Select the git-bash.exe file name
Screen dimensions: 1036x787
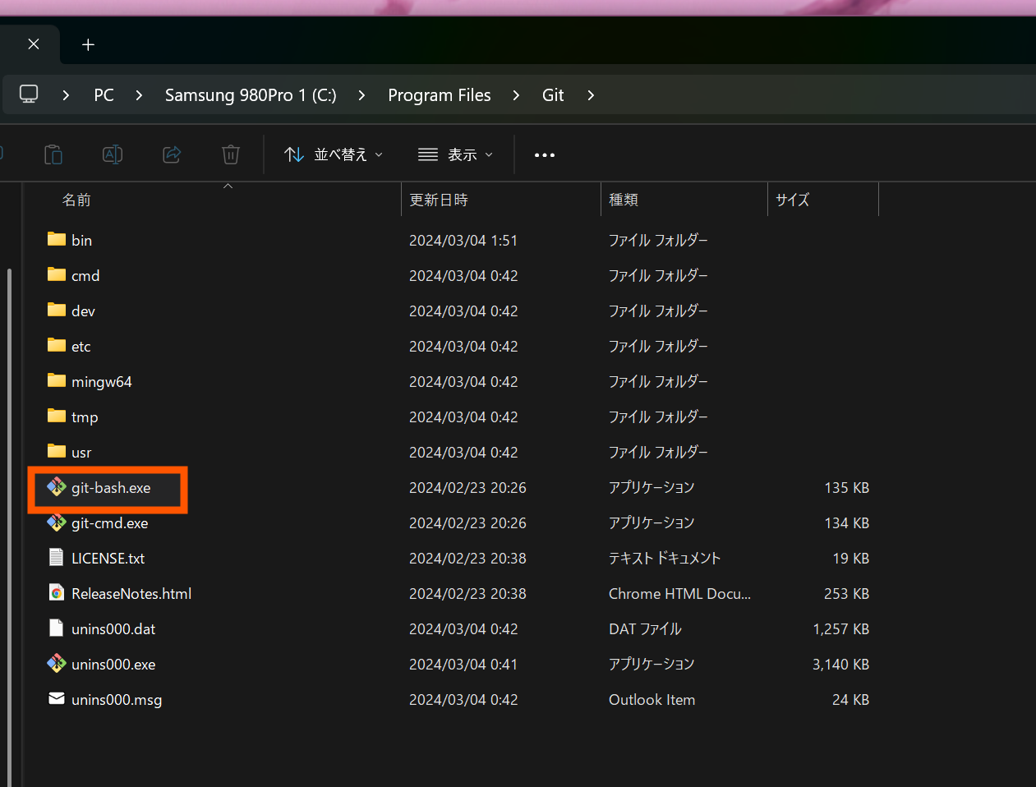[111, 487]
